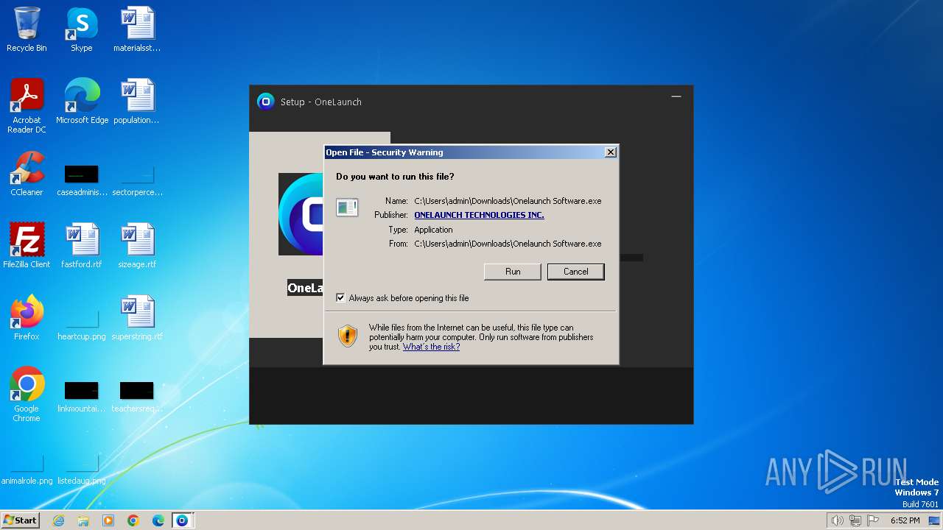Click the OneLaunch logo in Setup title
The image size is (943, 530).
coord(265,102)
